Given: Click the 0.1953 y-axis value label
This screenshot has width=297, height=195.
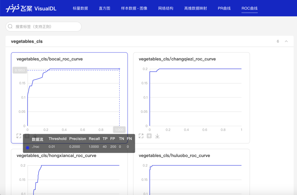Looking at the screenshot, I should [x=20, y=70].
